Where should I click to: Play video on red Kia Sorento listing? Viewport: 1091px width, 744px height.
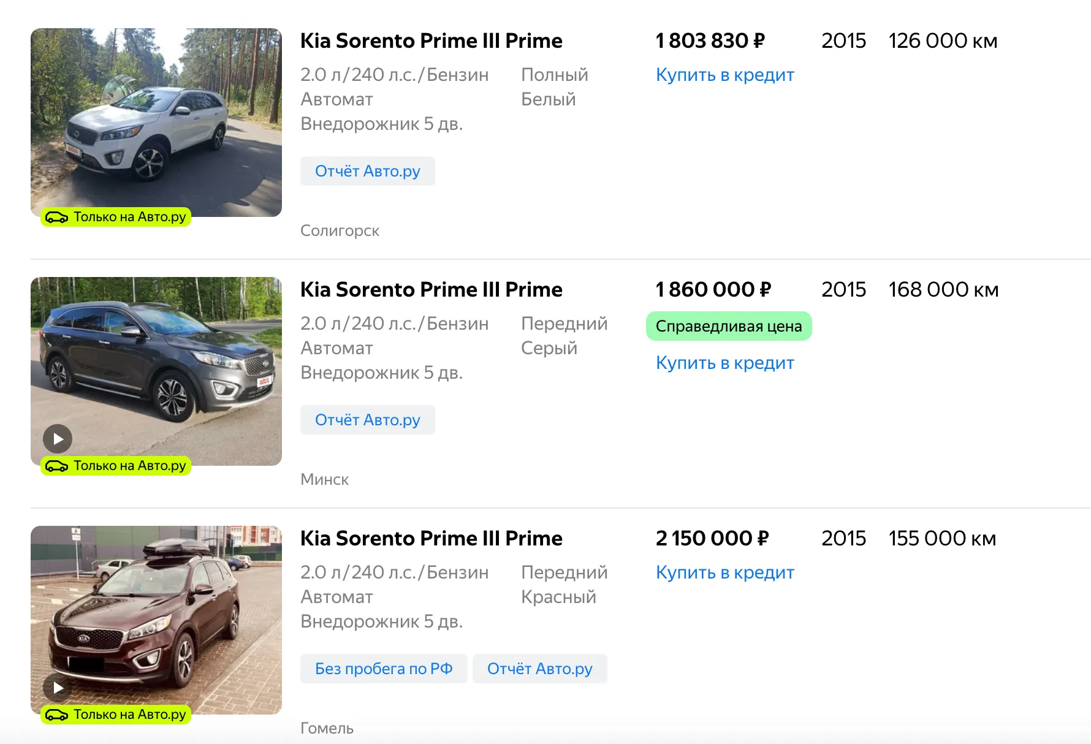click(58, 688)
